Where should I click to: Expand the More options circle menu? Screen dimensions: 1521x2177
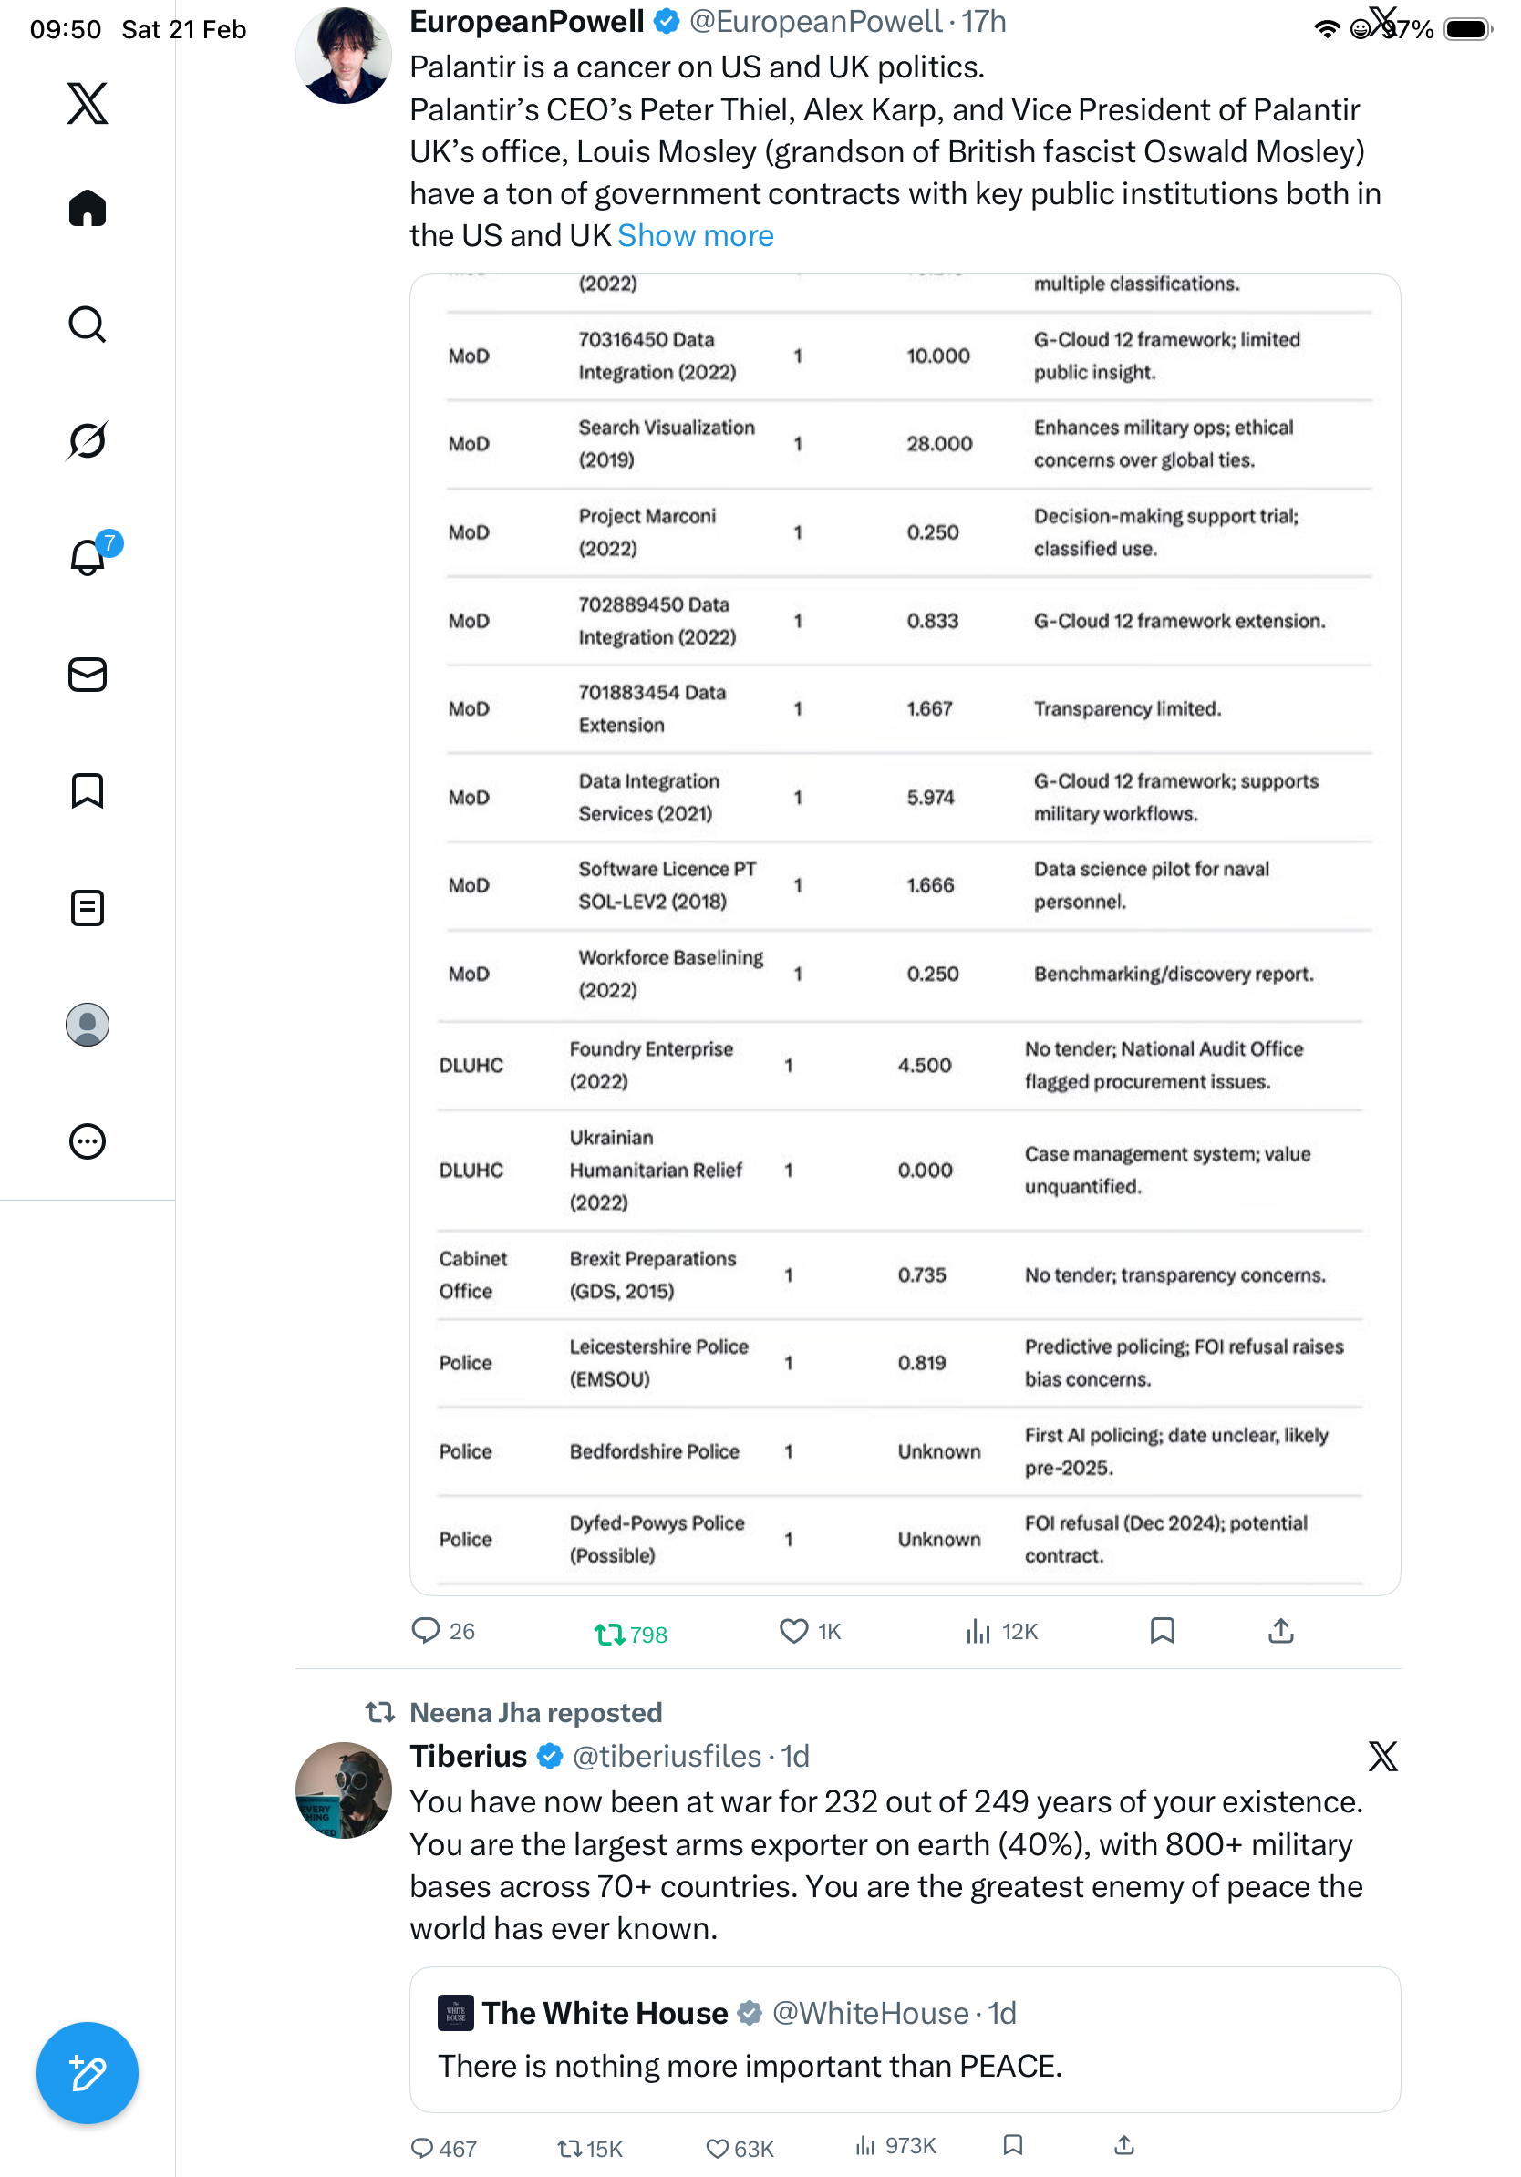point(88,1140)
